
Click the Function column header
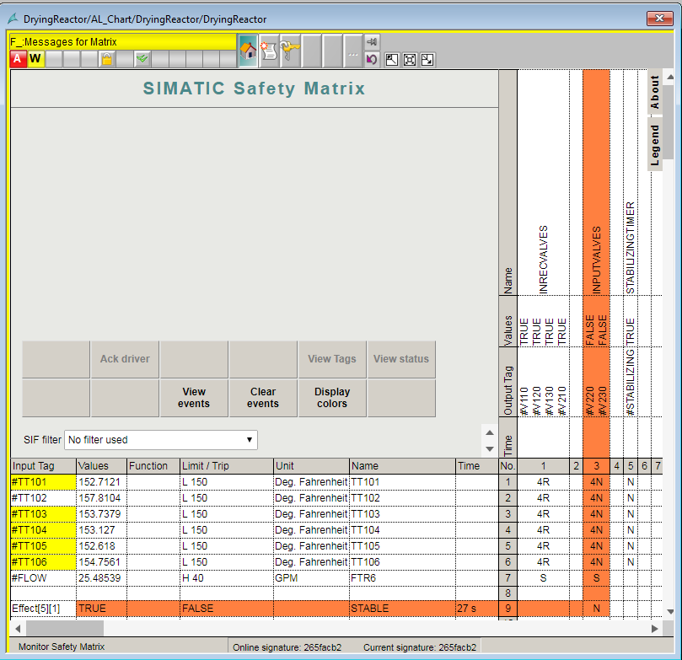click(153, 466)
